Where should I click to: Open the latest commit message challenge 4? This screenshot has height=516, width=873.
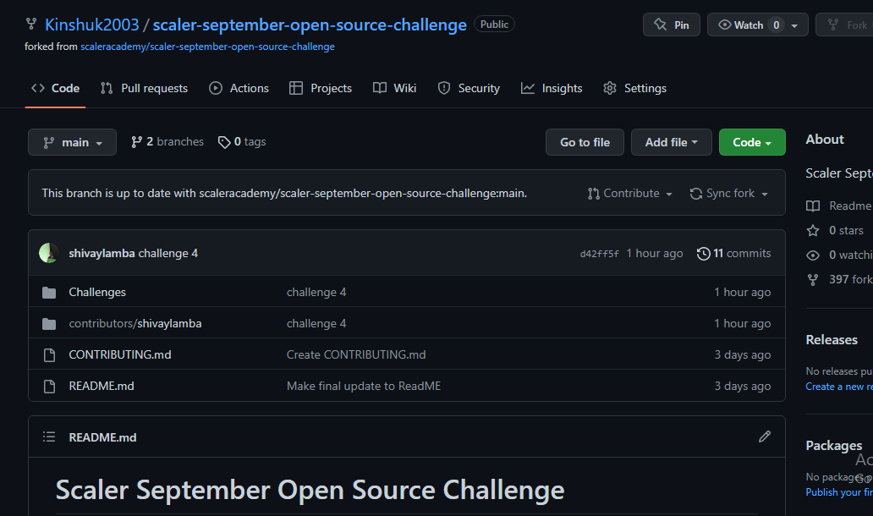(168, 253)
